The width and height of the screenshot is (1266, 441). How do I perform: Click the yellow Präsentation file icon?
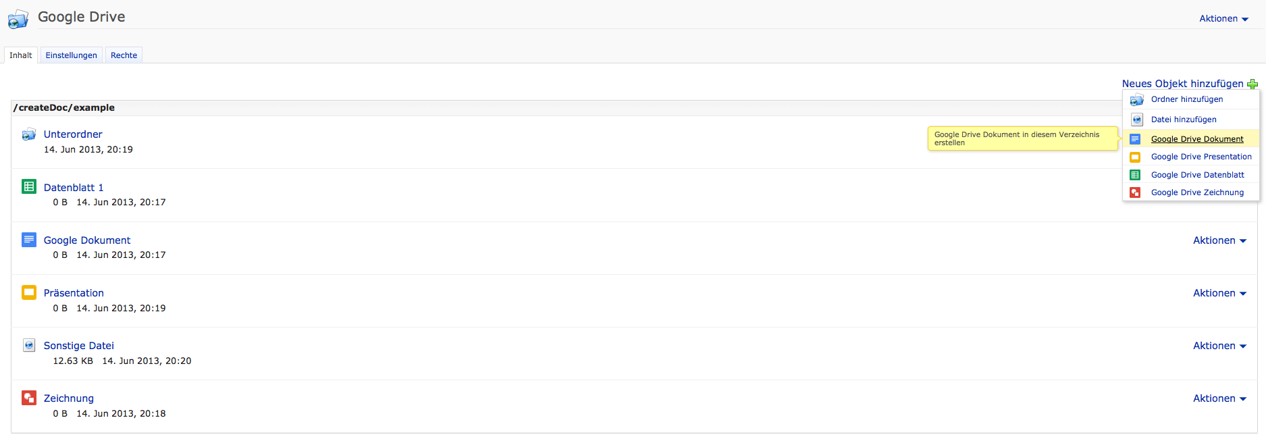coord(29,292)
